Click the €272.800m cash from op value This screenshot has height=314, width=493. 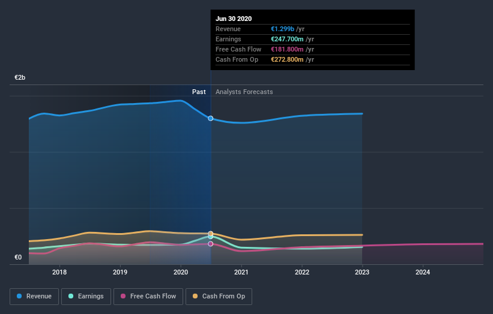pyautogui.click(x=288, y=59)
